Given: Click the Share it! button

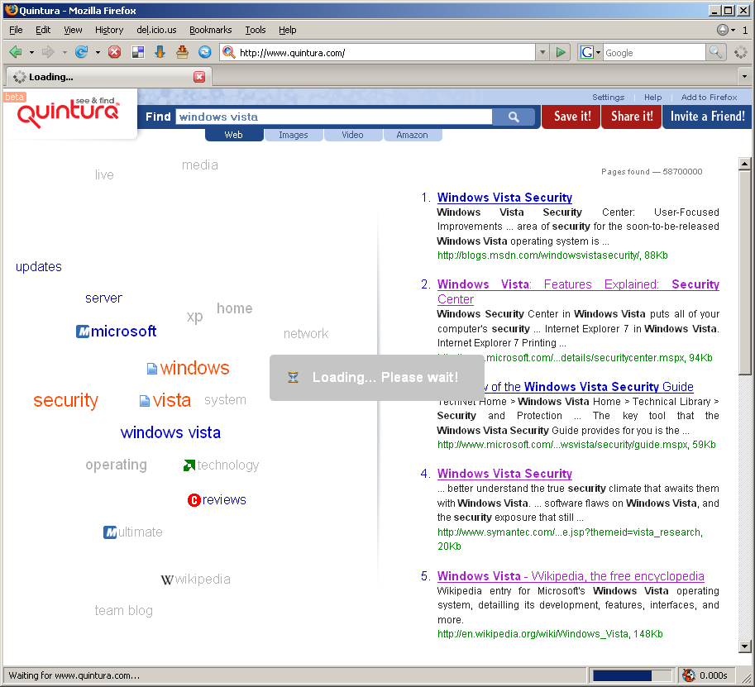Looking at the screenshot, I should click(x=632, y=117).
